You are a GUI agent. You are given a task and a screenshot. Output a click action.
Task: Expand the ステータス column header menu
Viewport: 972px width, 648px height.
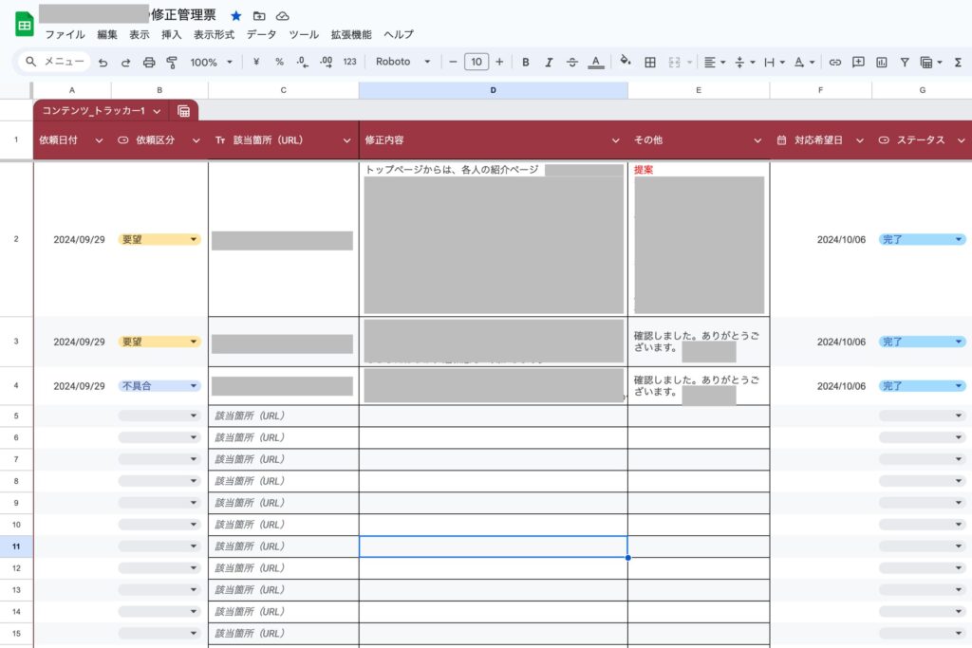[961, 140]
